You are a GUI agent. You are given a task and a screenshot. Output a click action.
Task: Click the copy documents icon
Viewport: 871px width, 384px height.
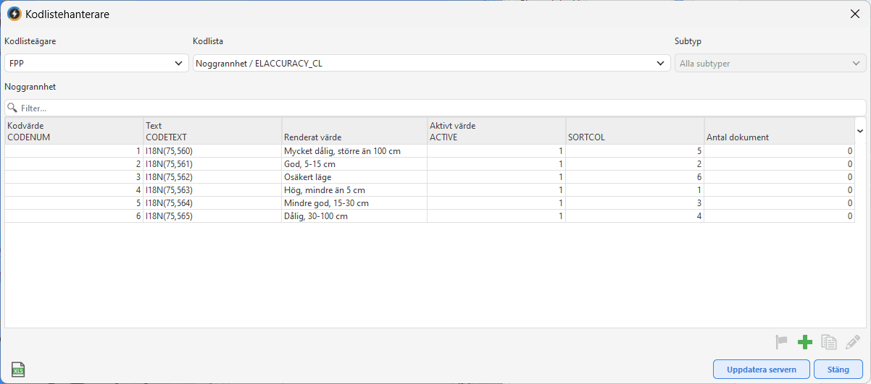[829, 342]
